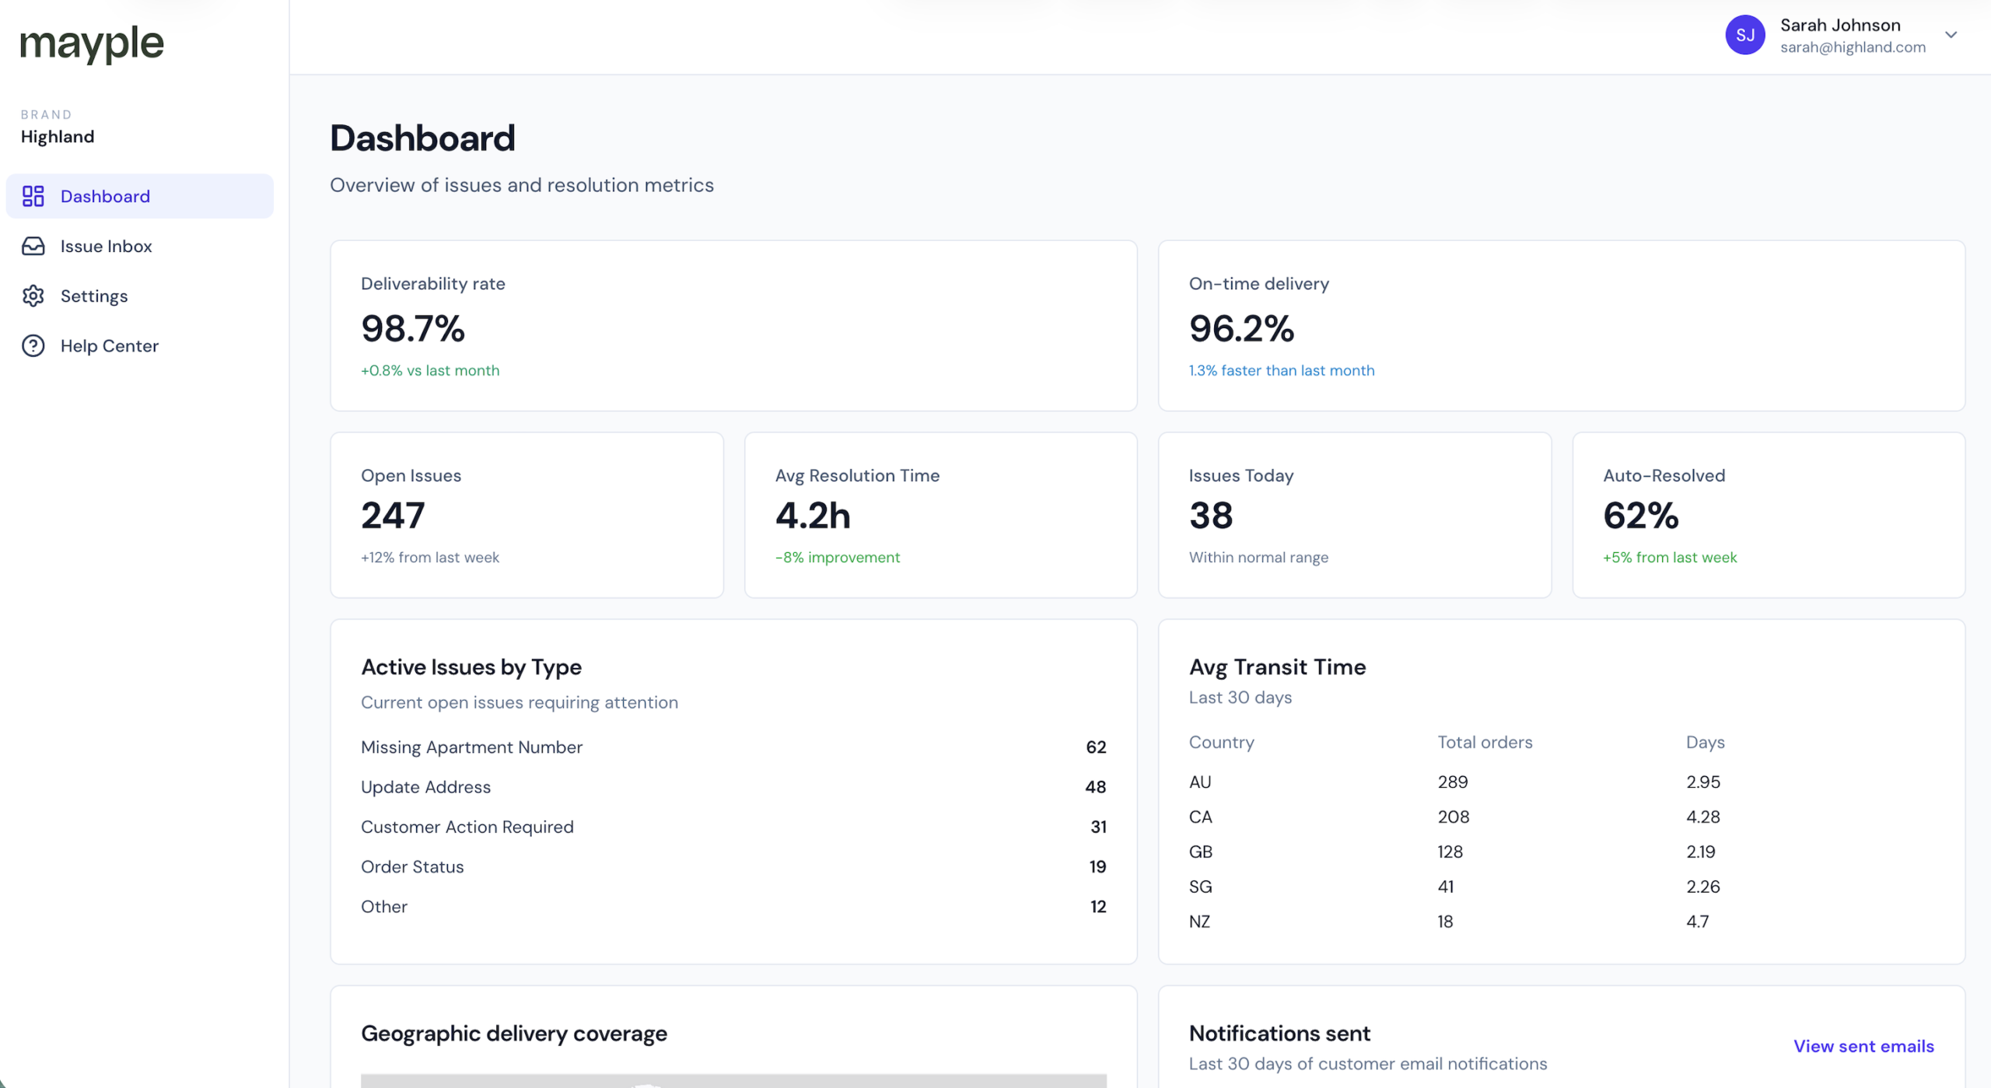The height and width of the screenshot is (1088, 1991).
Task: Click the Open Issues 247 card
Action: (527, 515)
